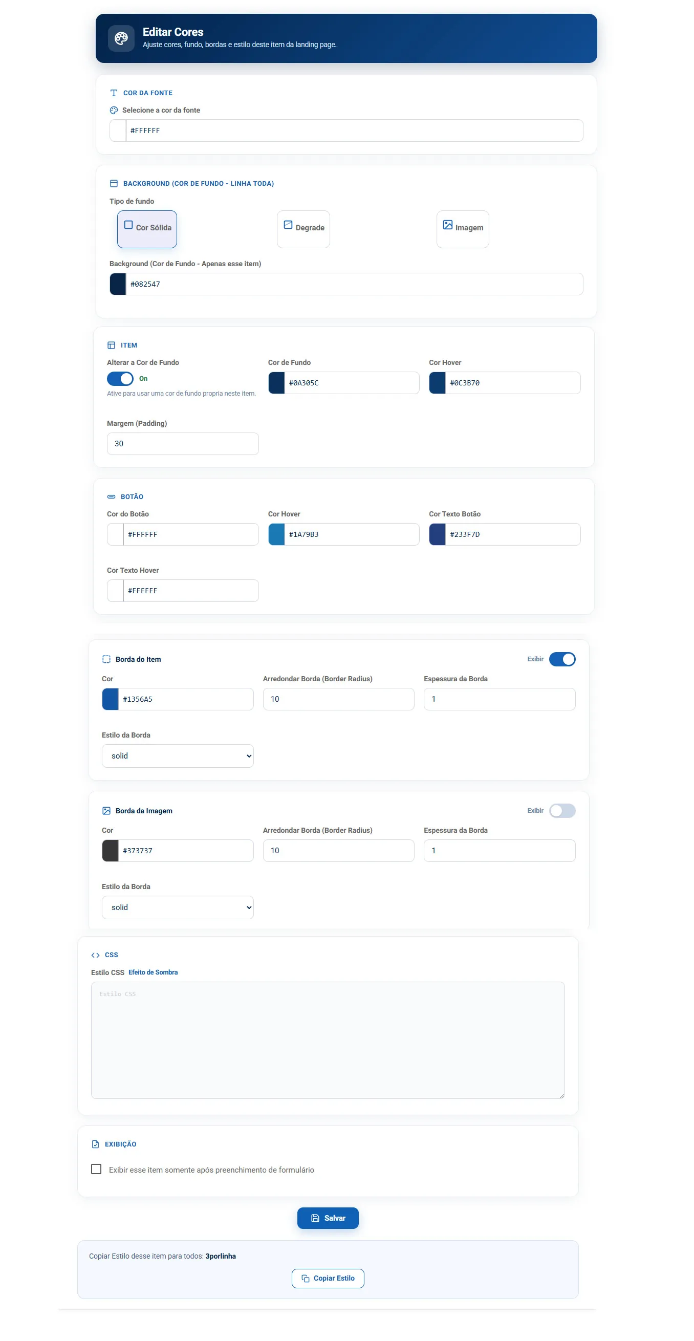The height and width of the screenshot is (1341, 694).
Task: Open Estilo da Borda dropdown for Borda do Item
Action: (x=178, y=756)
